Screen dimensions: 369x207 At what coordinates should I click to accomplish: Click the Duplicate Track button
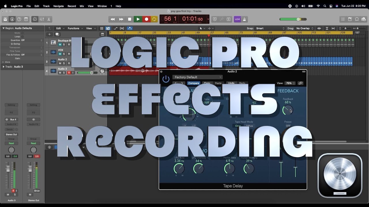pyautogui.click(x=57, y=34)
